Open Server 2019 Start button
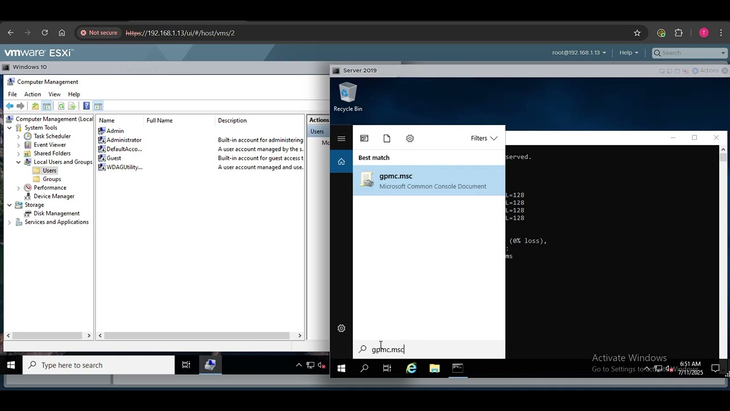This screenshot has width=730, height=411. pos(341,369)
